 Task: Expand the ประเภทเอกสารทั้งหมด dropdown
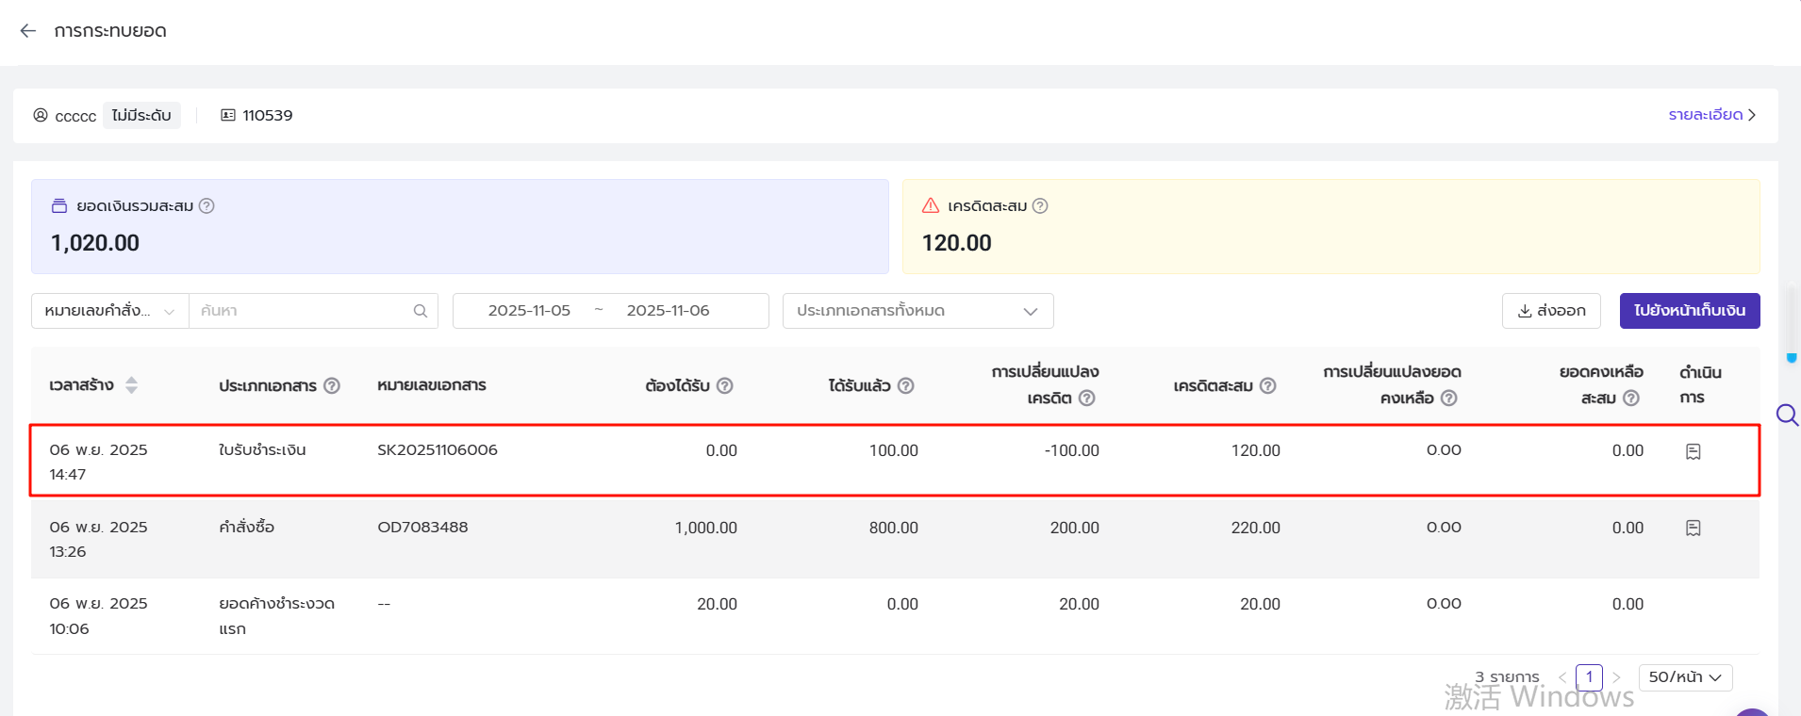(x=917, y=311)
